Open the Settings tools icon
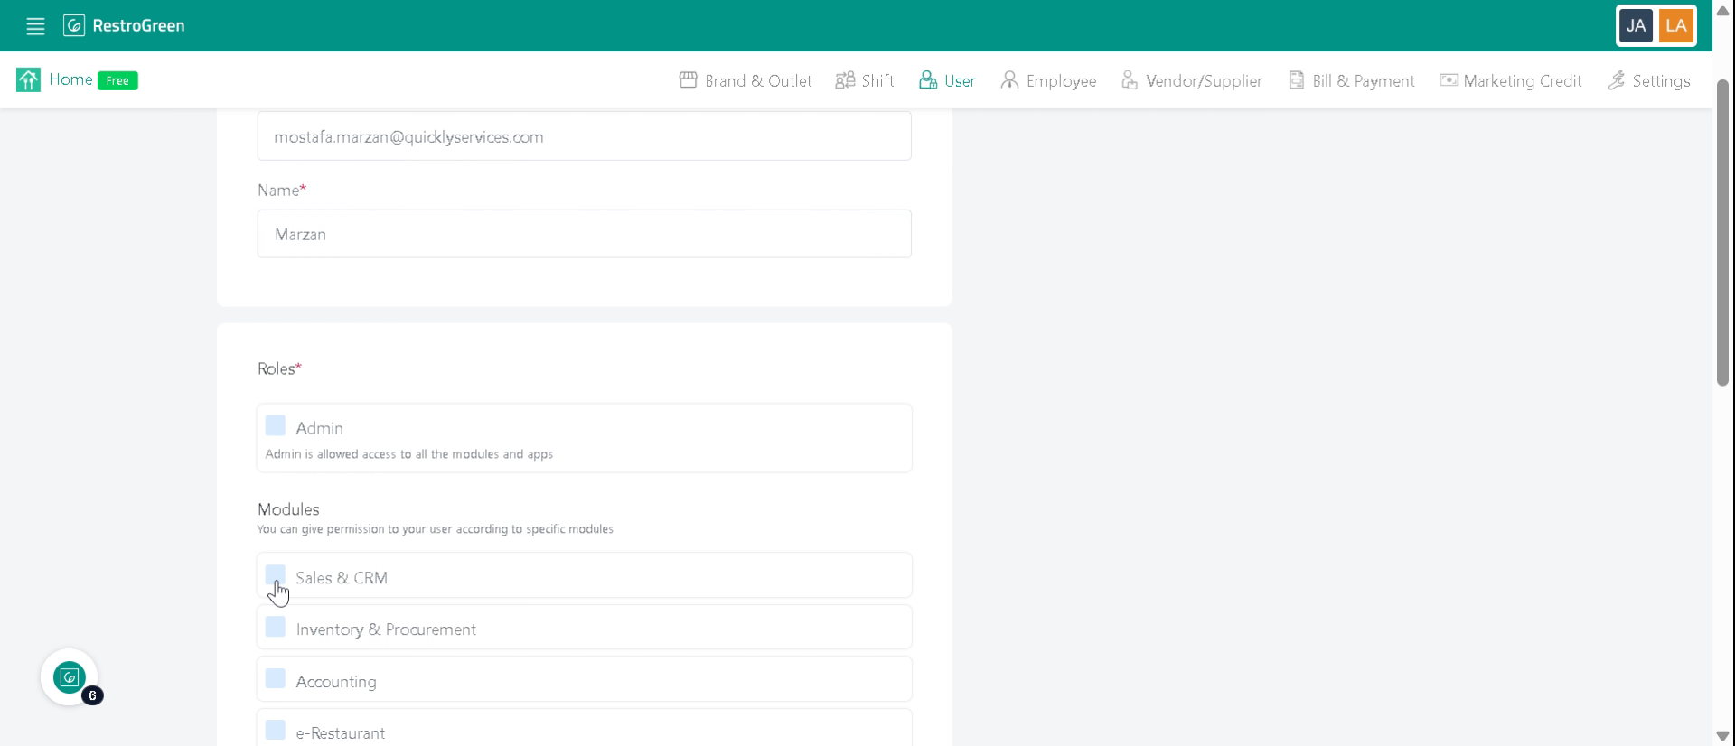The image size is (1735, 746). coord(1617,80)
